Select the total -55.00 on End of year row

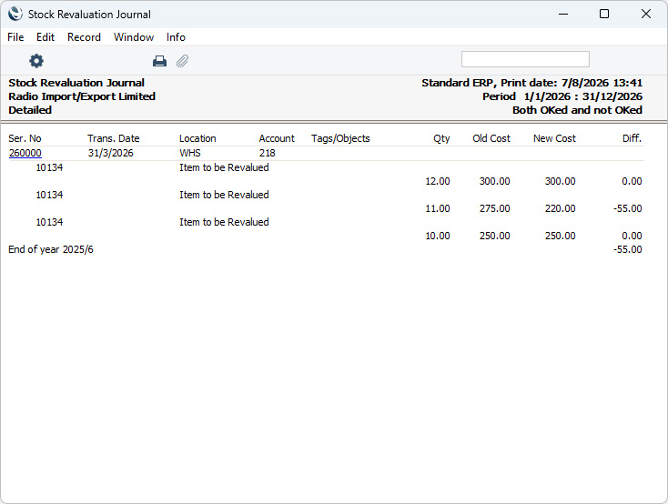tap(628, 249)
